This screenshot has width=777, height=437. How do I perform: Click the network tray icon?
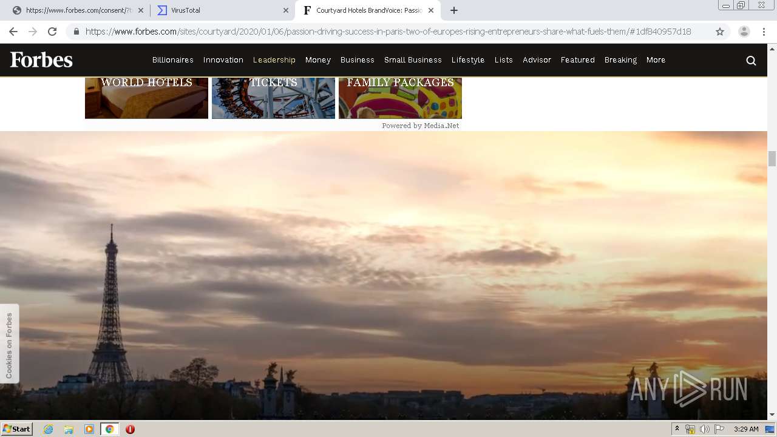coord(690,429)
